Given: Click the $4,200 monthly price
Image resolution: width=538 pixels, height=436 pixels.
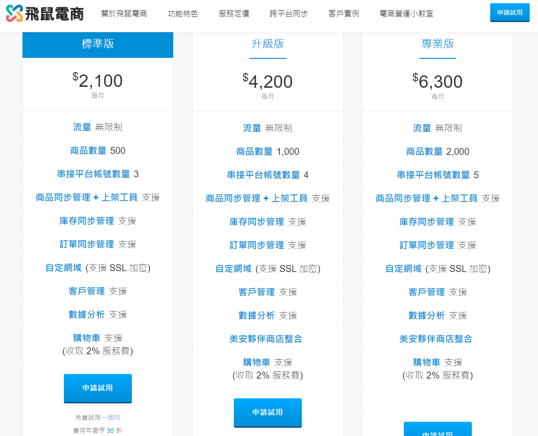Looking at the screenshot, I should (x=267, y=82).
